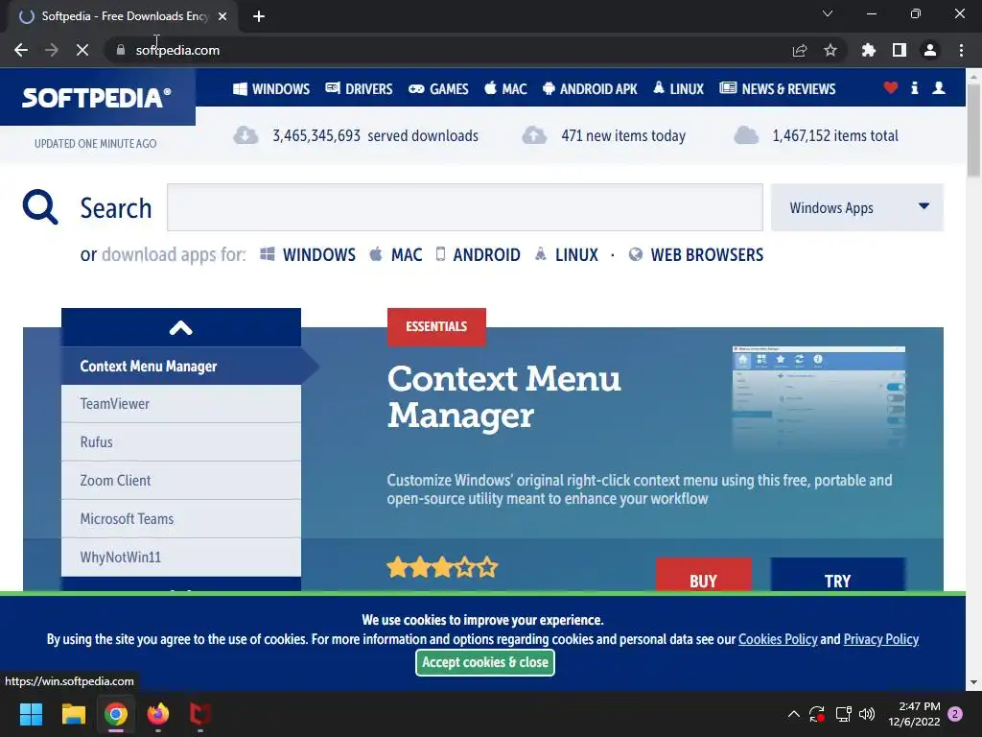This screenshot has width=982, height=737.
Task: Open the McAfee taskbar icon
Action: pyautogui.click(x=199, y=714)
